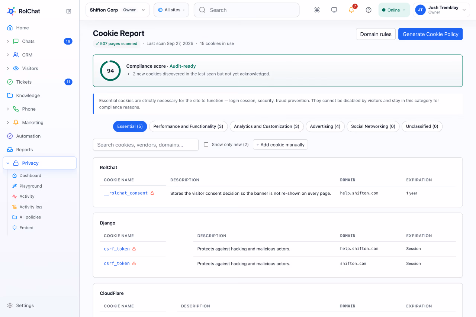The width and height of the screenshot is (476, 317).
Task: Open notifications bell with 7 badge
Action: coord(351,10)
